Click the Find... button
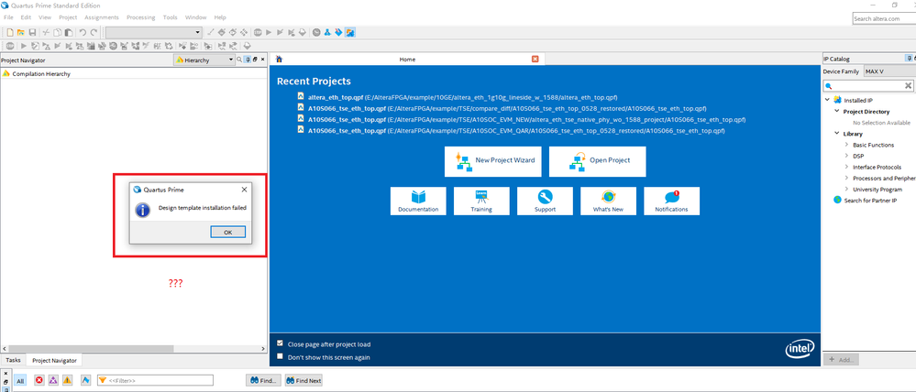The image size is (916, 392). (263, 380)
